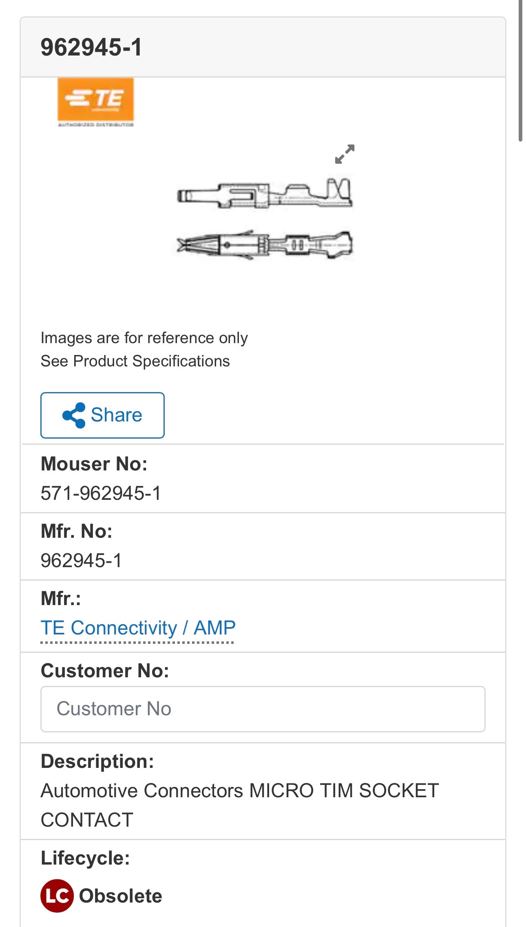Image resolution: width=526 pixels, height=927 pixels.
Task: Click the TE authorized distributor logo
Action: (x=95, y=102)
